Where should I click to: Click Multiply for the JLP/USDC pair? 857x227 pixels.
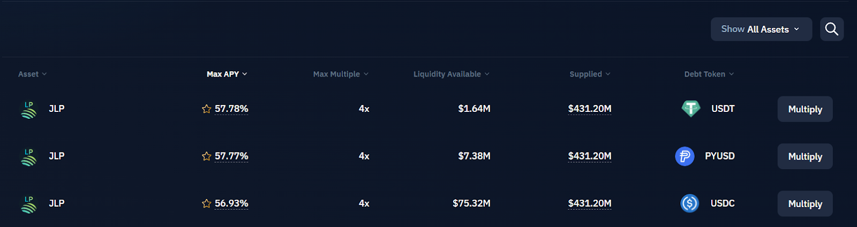(805, 204)
